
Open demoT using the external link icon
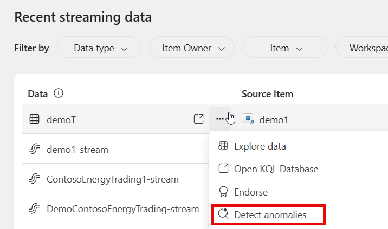[199, 119]
